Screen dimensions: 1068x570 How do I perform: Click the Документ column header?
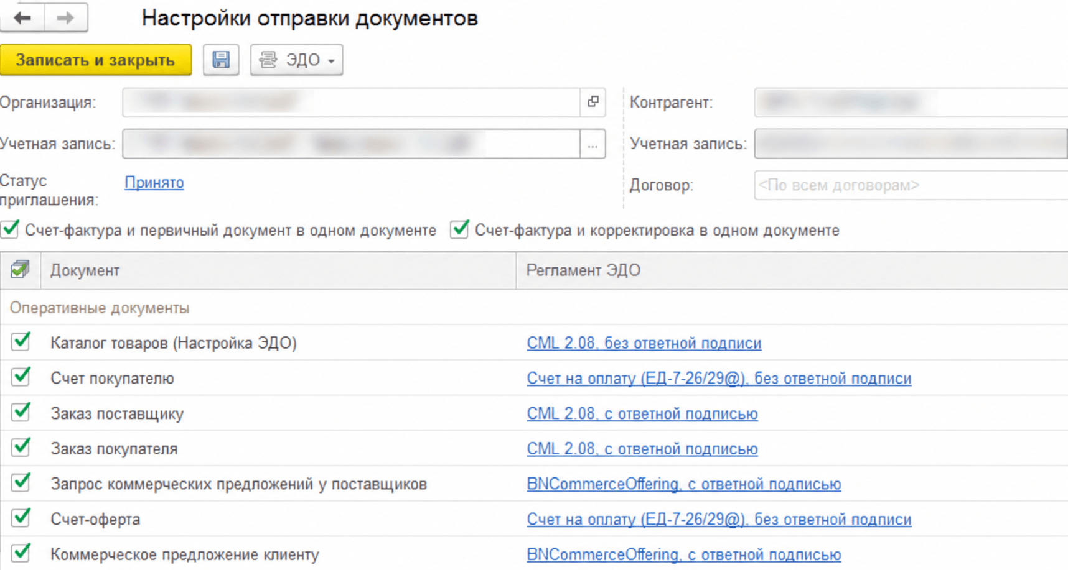click(x=278, y=270)
